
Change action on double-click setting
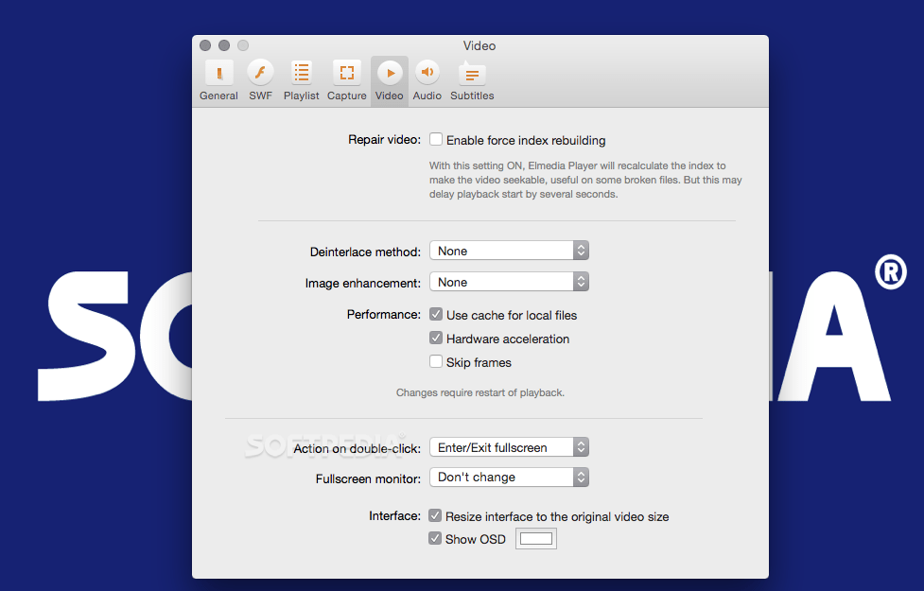[x=509, y=446]
